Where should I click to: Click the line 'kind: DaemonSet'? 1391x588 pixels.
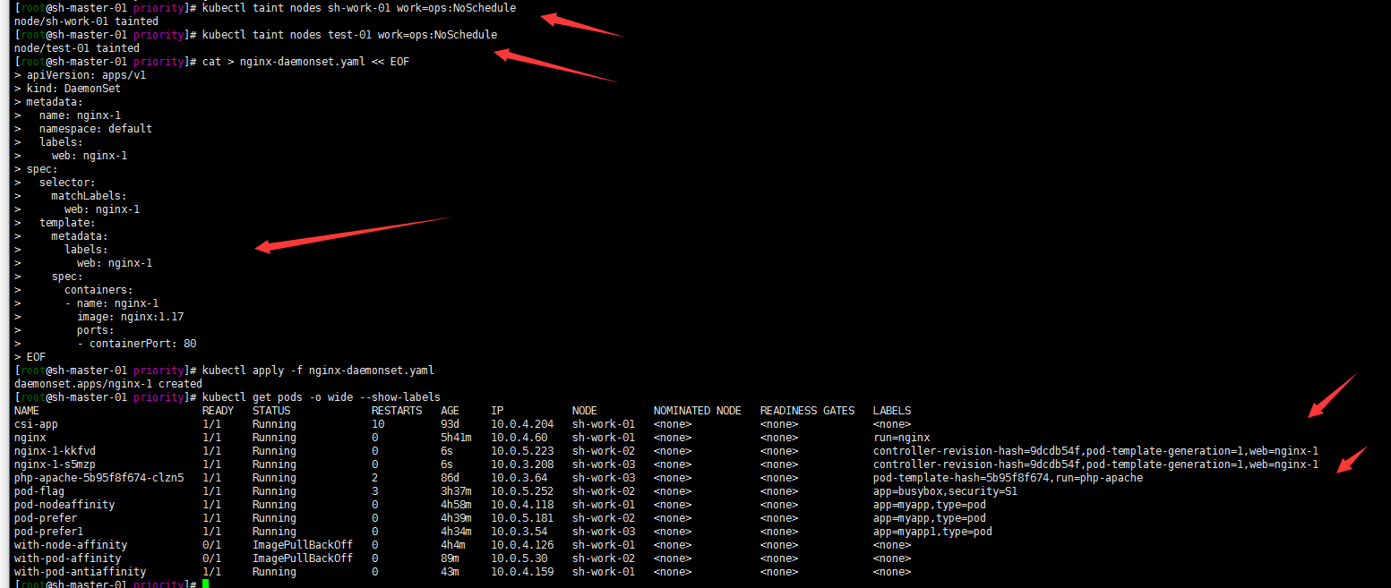click(x=73, y=89)
